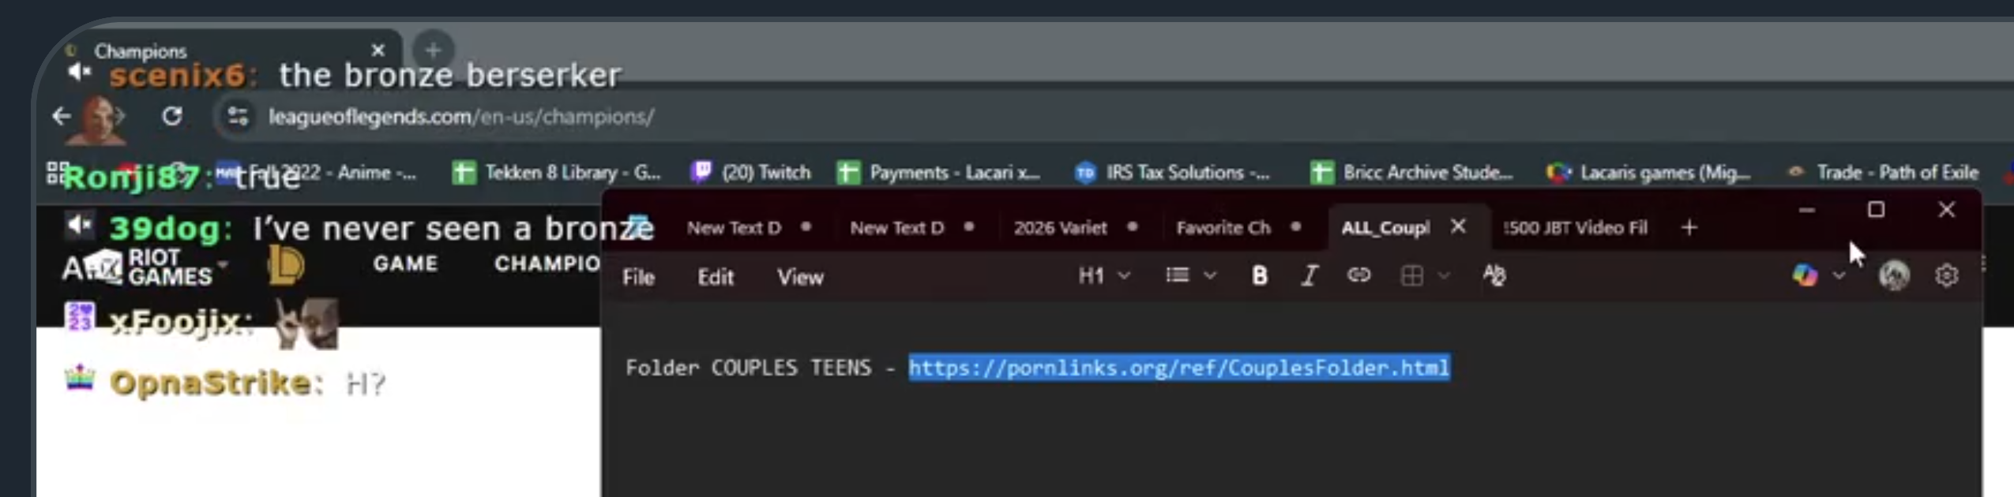2014x497 pixels.
Task: Toggle bold formatting in Notepad
Action: pyautogui.click(x=1259, y=275)
